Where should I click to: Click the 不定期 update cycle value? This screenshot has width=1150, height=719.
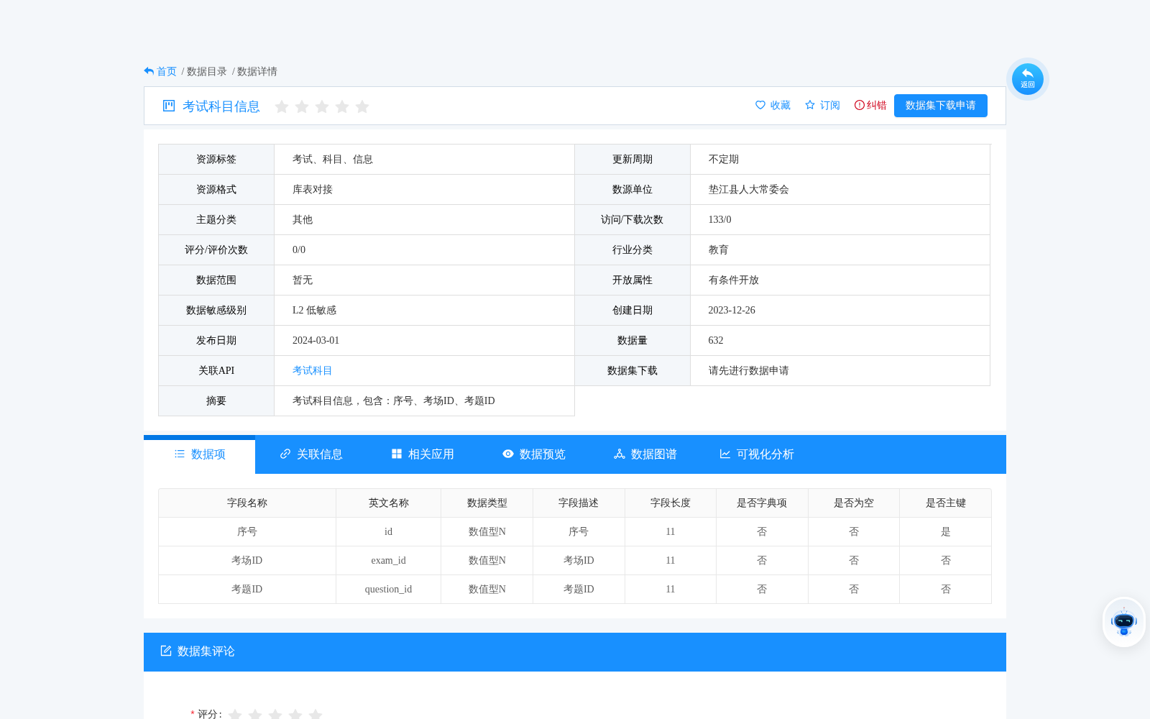(724, 160)
